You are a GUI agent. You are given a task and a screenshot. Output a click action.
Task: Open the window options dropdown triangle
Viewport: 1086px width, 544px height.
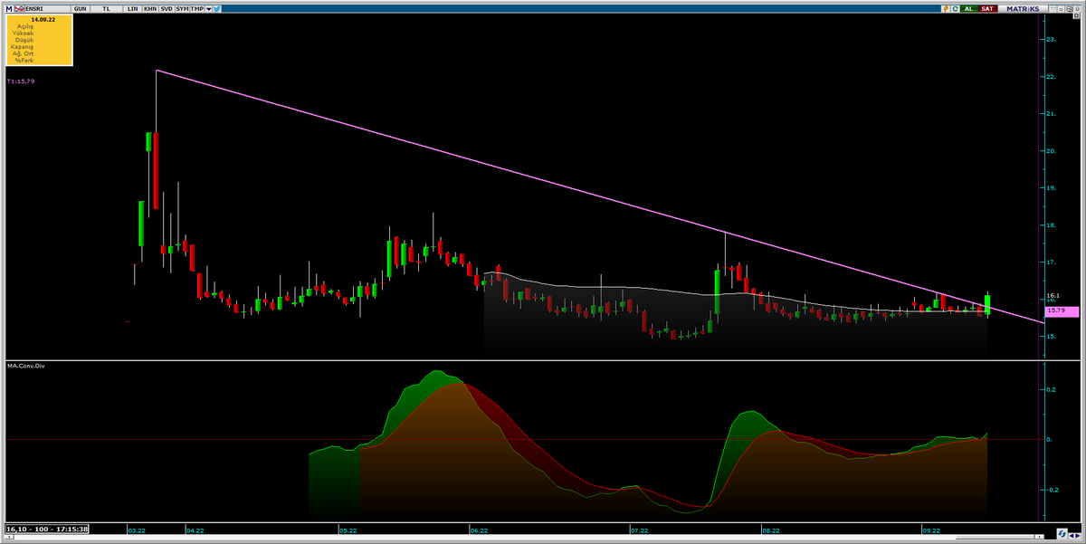point(1053,8)
